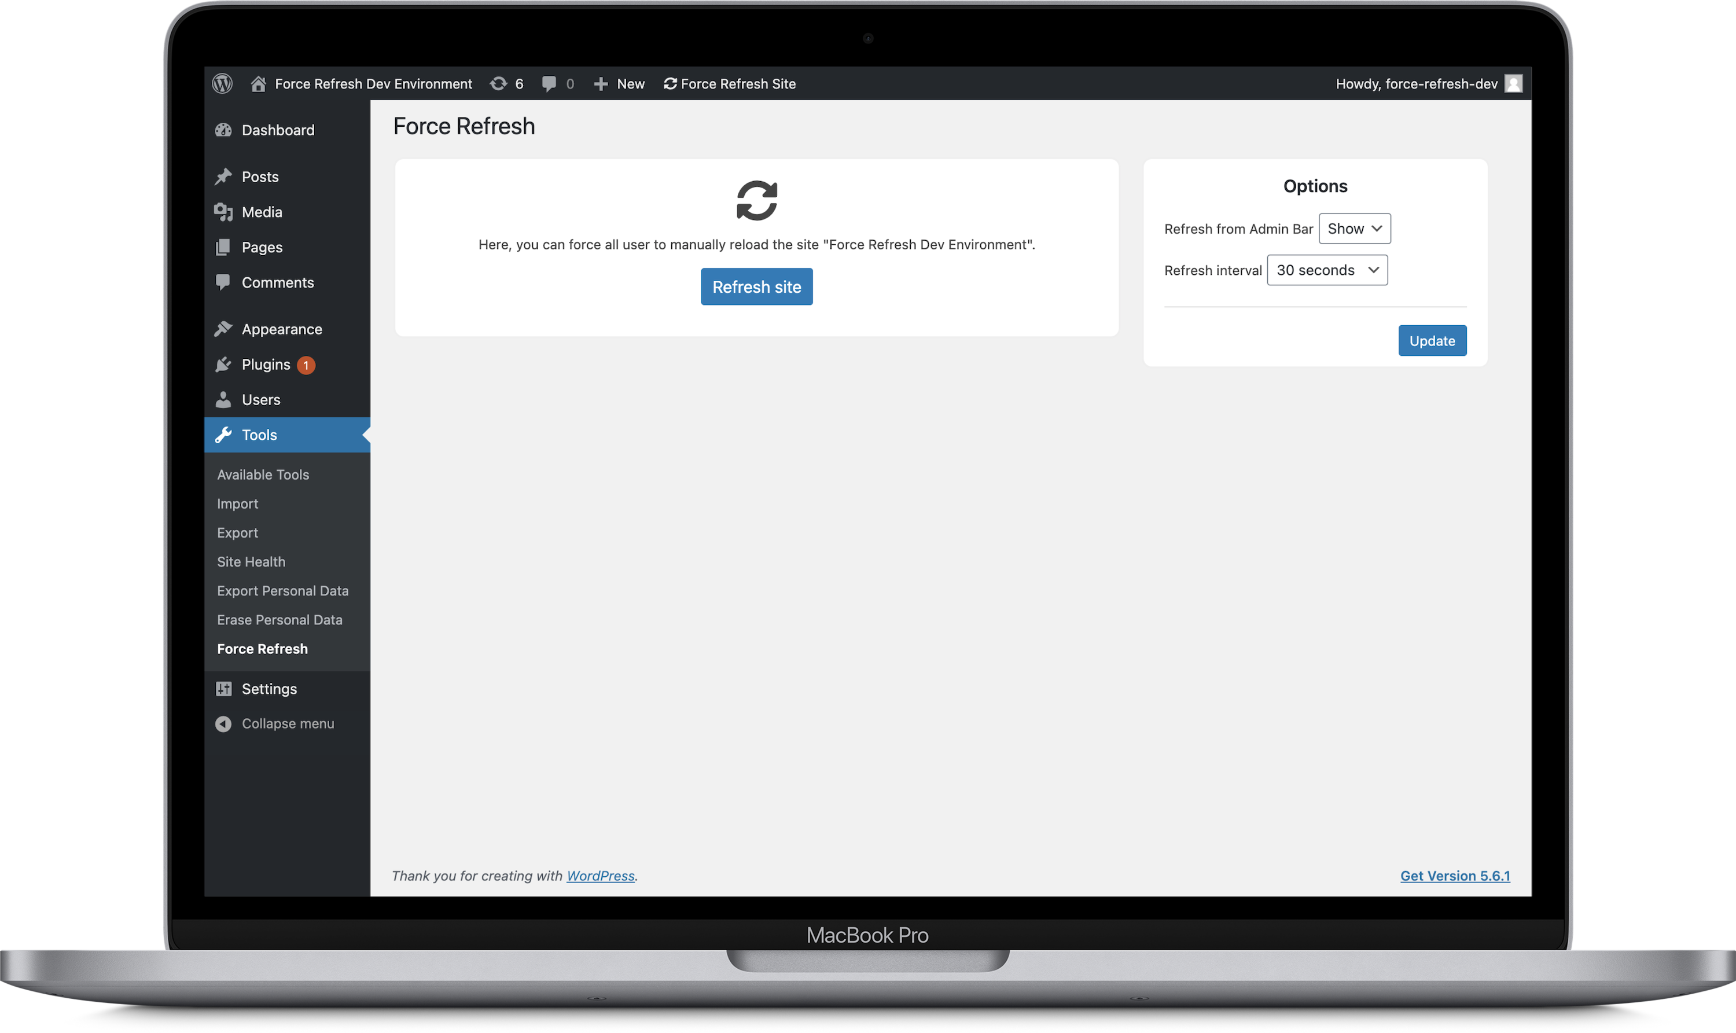Click the home icon for the site

pos(258,83)
